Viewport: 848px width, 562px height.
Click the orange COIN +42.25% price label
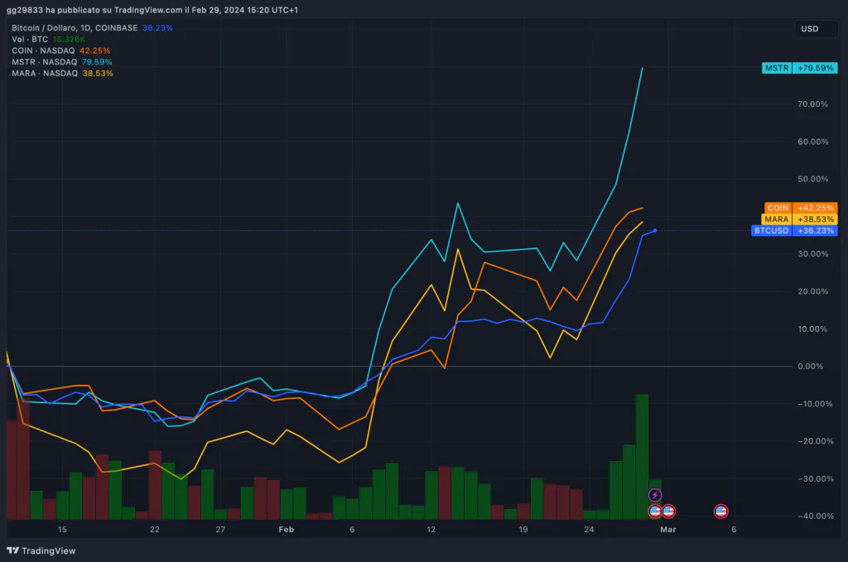[800, 208]
